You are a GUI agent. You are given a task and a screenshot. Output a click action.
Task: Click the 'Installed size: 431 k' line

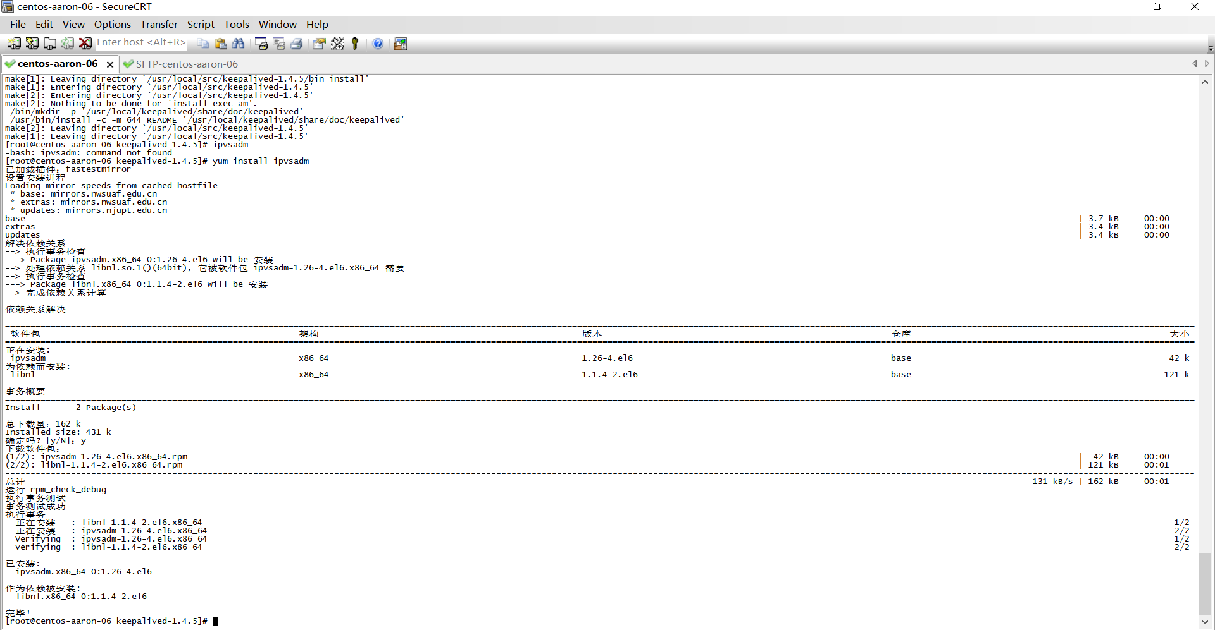[x=58, y=432]
